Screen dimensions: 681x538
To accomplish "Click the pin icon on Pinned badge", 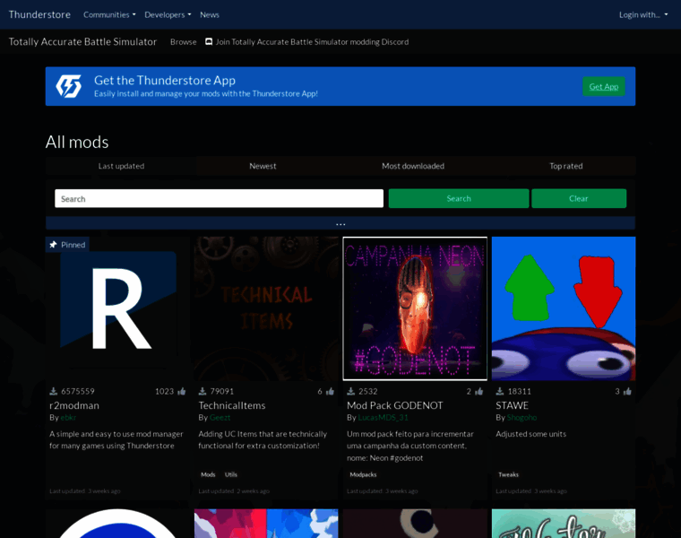I will pos(53,245).
